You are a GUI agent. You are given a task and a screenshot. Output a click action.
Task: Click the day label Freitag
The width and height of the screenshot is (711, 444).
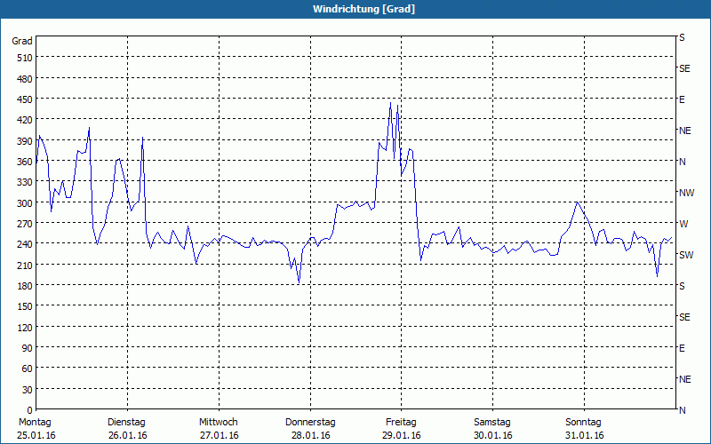click(x=401, y=422)
